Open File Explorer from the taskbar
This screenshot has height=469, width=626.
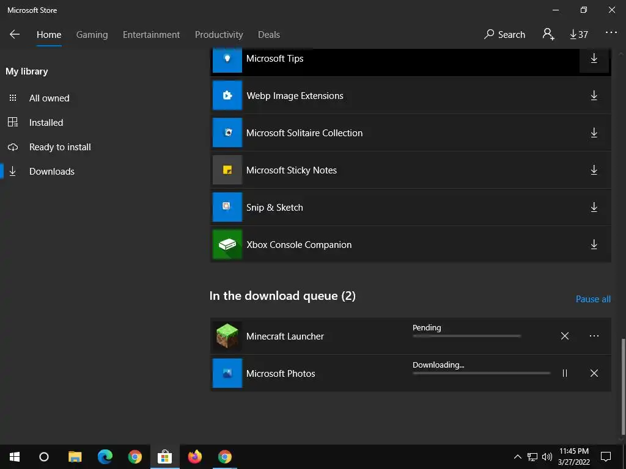tap(75, 457)
